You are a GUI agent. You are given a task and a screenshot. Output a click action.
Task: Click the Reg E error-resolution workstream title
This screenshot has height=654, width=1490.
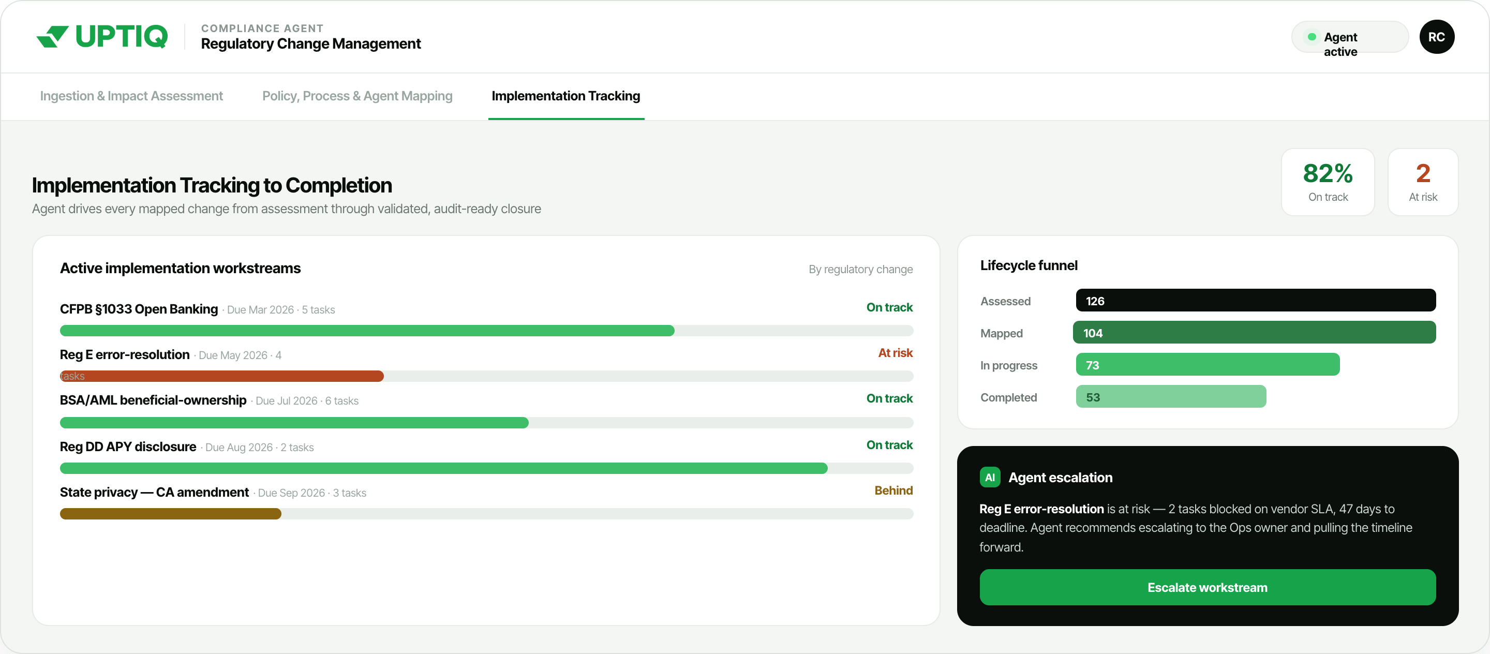click(x=125, y=354)
